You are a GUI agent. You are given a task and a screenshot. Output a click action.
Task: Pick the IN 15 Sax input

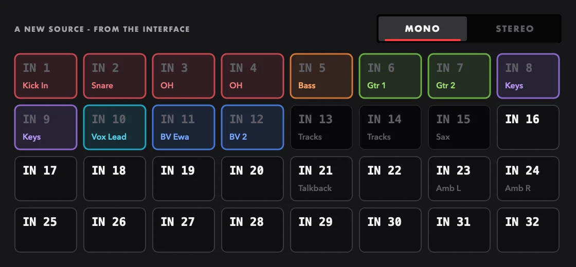point(459,127)
